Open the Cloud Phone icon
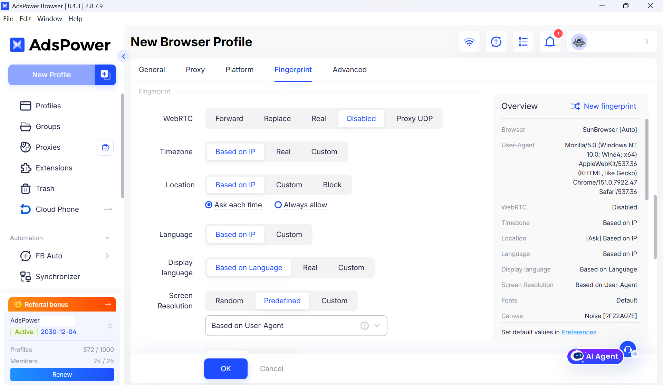Screen dimensions: 663x385 [26, 209]
